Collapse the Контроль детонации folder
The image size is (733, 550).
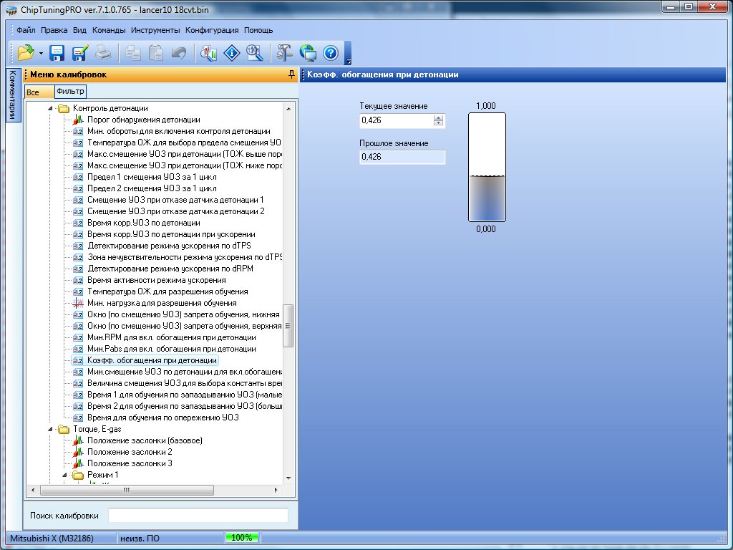click(50, 108)
